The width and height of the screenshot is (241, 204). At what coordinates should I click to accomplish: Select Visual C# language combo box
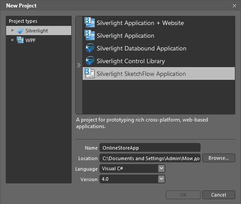click(132, 168)
